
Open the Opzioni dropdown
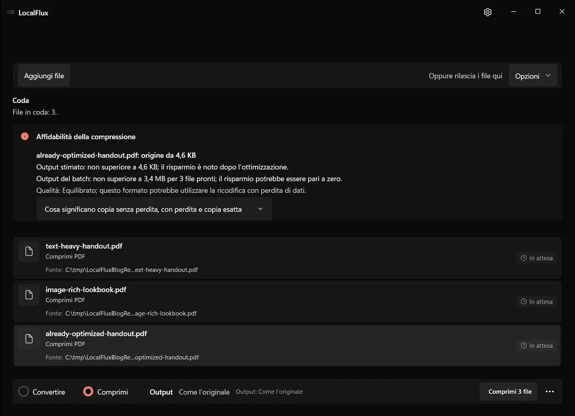tap(533, 76)
